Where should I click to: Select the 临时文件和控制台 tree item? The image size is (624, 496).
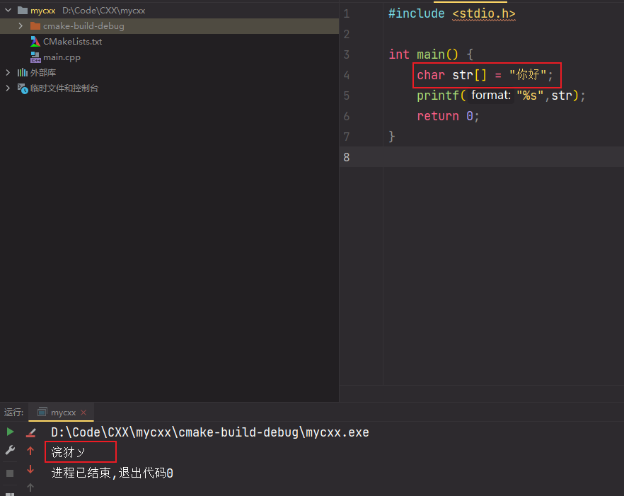click(x=64, y=88)
